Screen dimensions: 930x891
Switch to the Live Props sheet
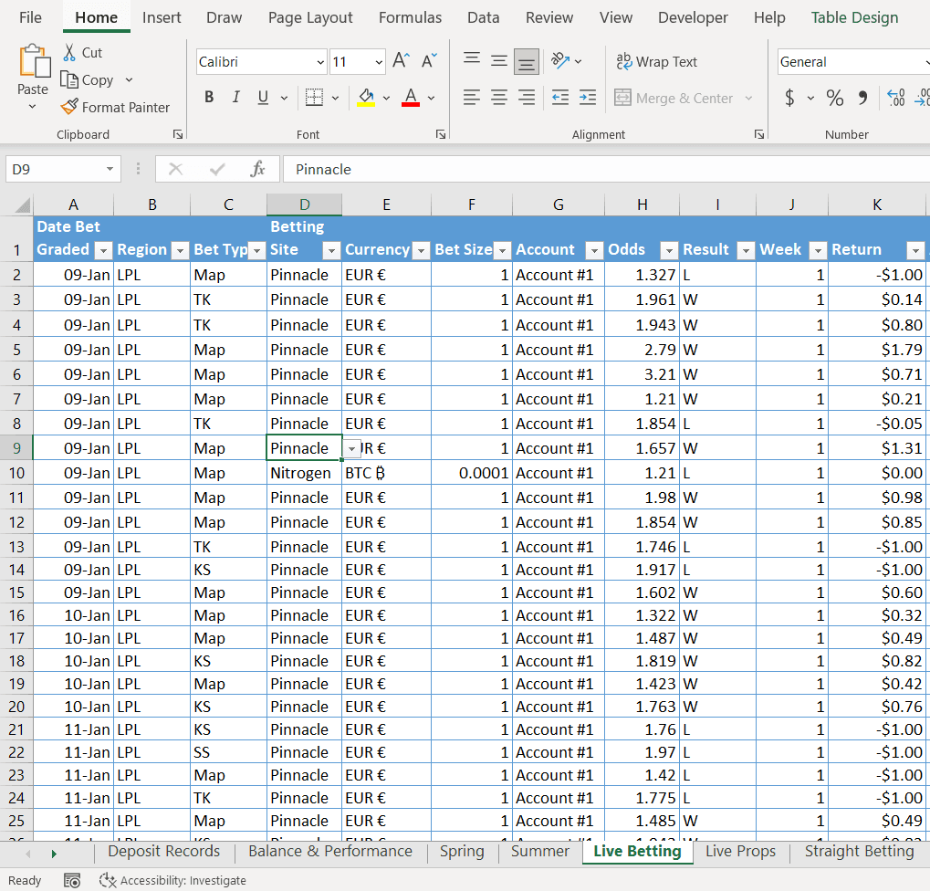coord(739,851)
